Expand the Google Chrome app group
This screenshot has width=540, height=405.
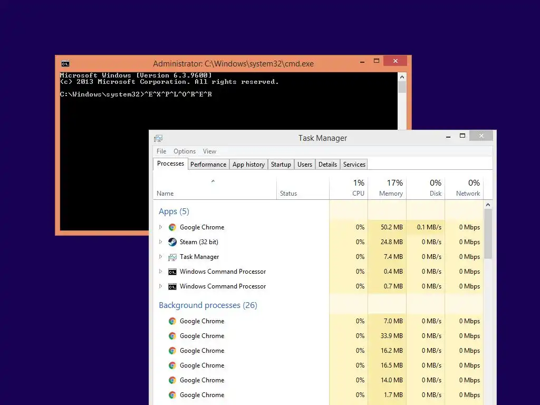(x=160, y=227)
